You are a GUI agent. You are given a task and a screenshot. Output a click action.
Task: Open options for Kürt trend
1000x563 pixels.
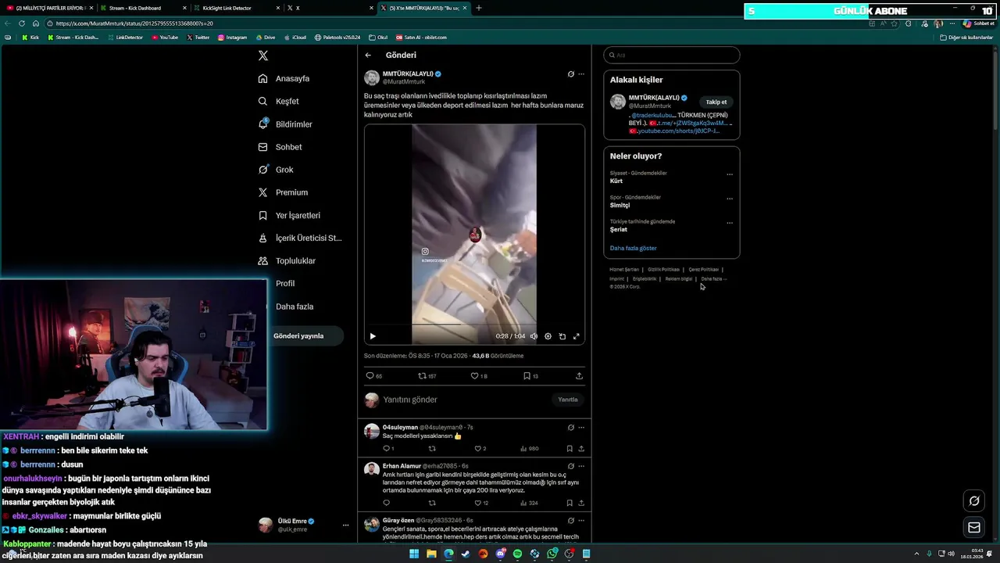pos(730,174)
